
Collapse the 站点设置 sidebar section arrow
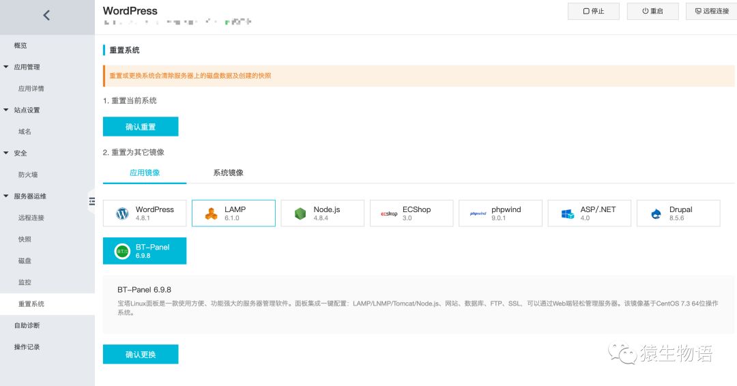click(6, 110)
